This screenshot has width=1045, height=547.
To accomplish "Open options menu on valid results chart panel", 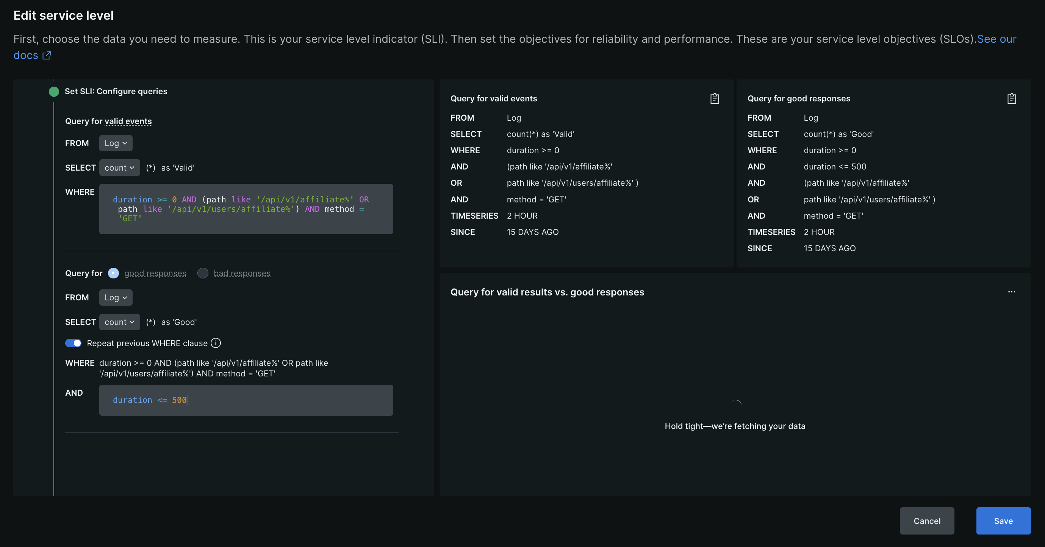I will coord(1011,292).
